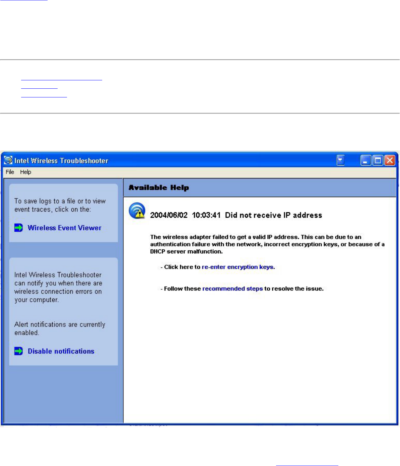Screen dimensions: 400x466
Task: Open the Wireless Event Viewer link
Action: [x=64, y=228]
